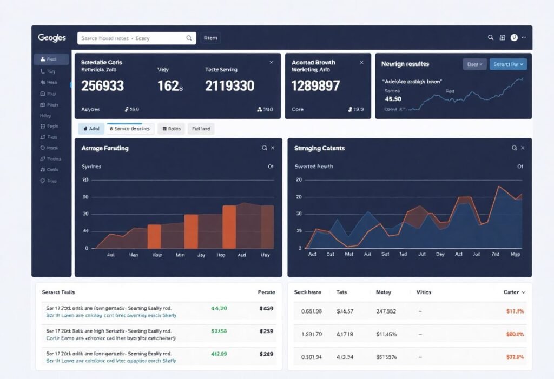The width and height of the screenshot is (554, 379).
Task: Switch to the Roles tab
Action: tap(172, 129)
